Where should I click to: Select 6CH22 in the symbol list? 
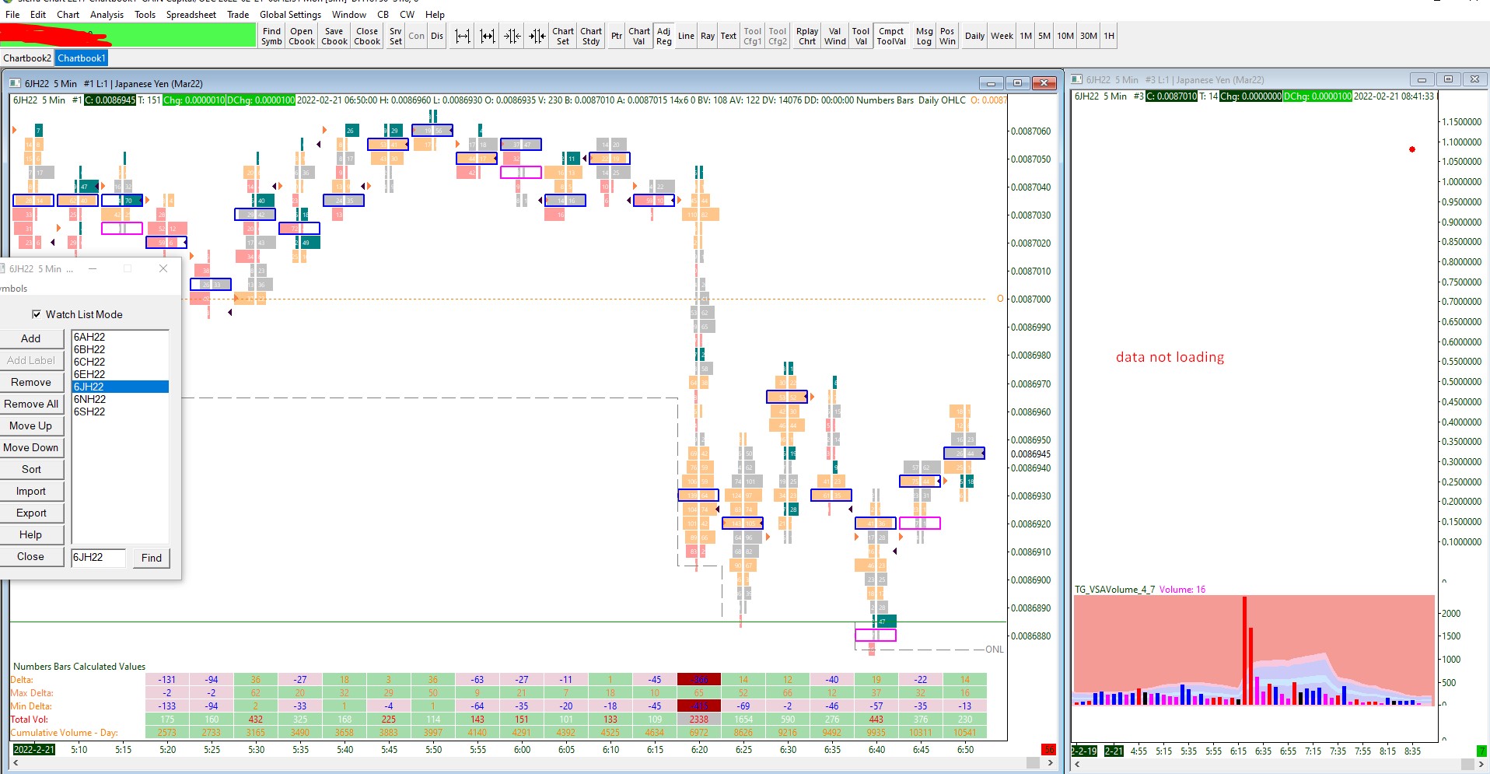(120, 362)
